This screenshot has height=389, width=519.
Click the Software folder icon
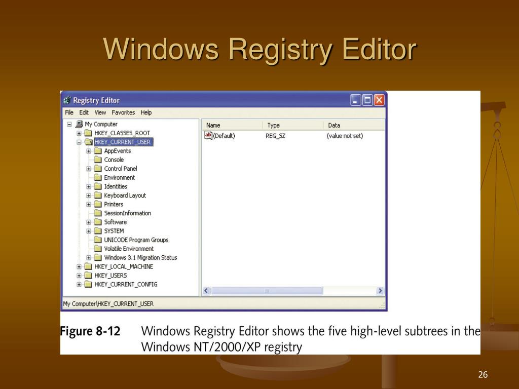pyautogui.click(x=98, y=222)
